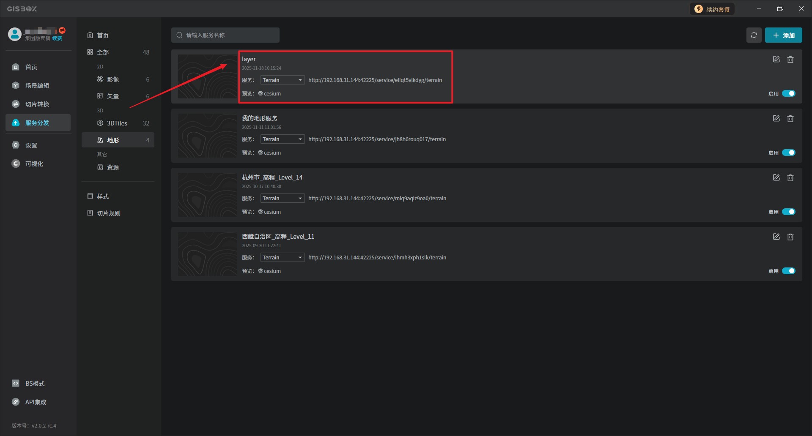812x436 pixels.
Task: Expand the Terrain dropdown for 杭州市_高程_Level_14
Action: click(282, 199)
